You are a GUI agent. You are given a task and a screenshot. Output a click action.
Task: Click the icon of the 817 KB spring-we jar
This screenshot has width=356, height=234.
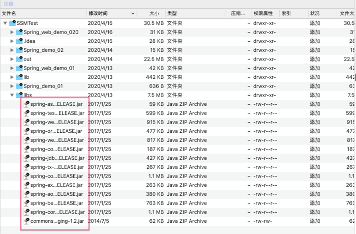tap(27, 140)
